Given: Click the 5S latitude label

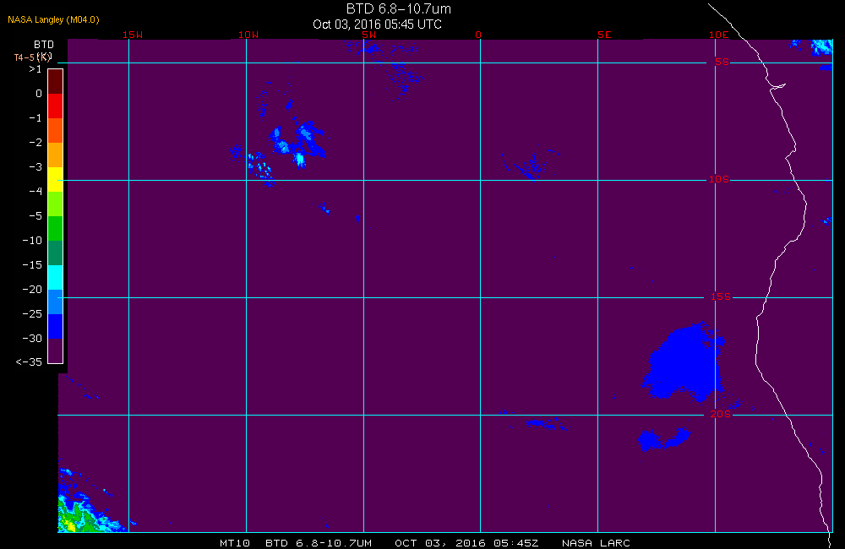Looking at the screenshot, I should click(722, 62).
